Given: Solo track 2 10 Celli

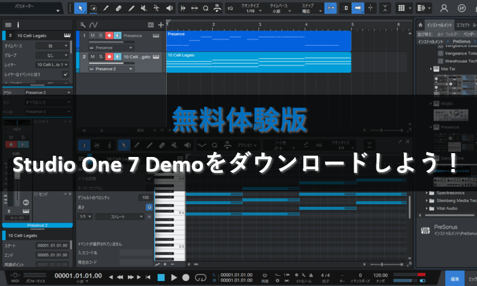Looking at the screenshot, I should tap(100, 57).
